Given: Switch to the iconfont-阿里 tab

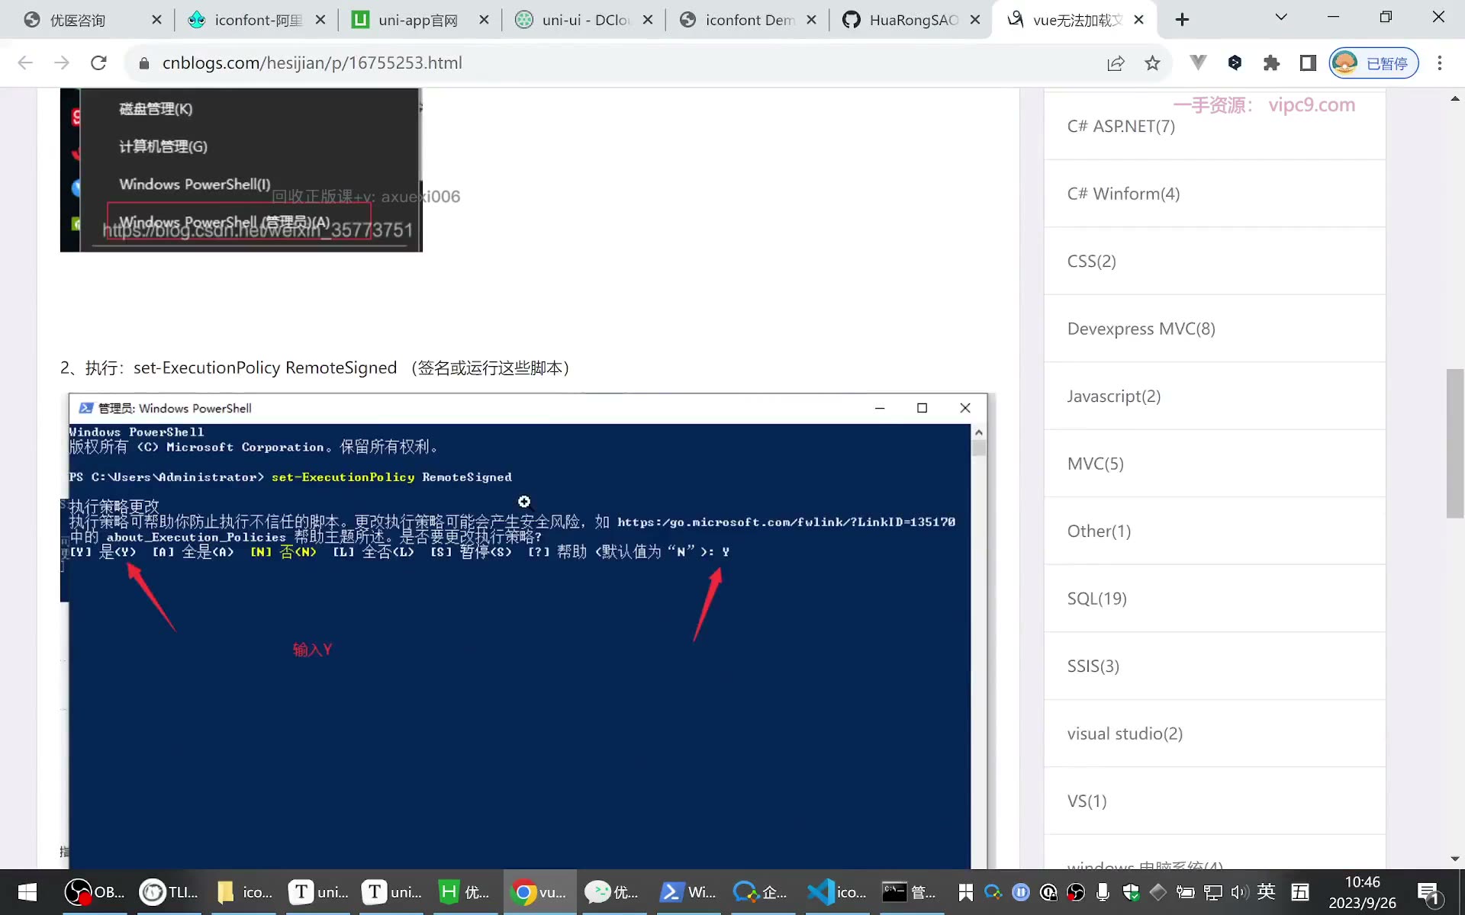Looking at the screenshot, I should 258,20.
